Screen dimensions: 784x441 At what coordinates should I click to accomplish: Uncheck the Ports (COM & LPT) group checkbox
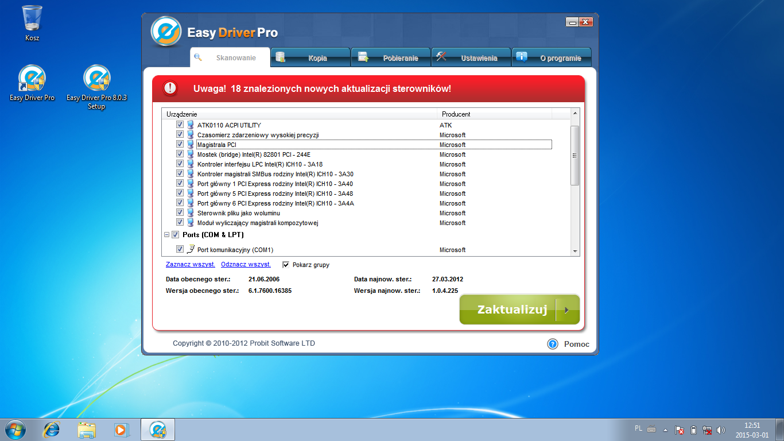click(x=176, y=234)
